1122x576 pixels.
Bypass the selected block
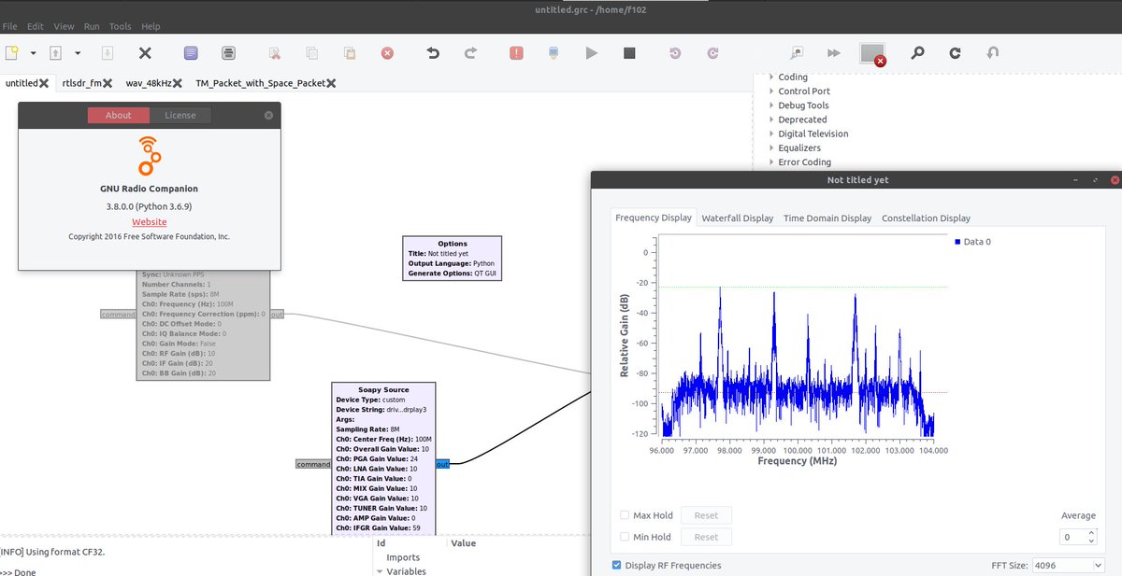pos(834,53)
